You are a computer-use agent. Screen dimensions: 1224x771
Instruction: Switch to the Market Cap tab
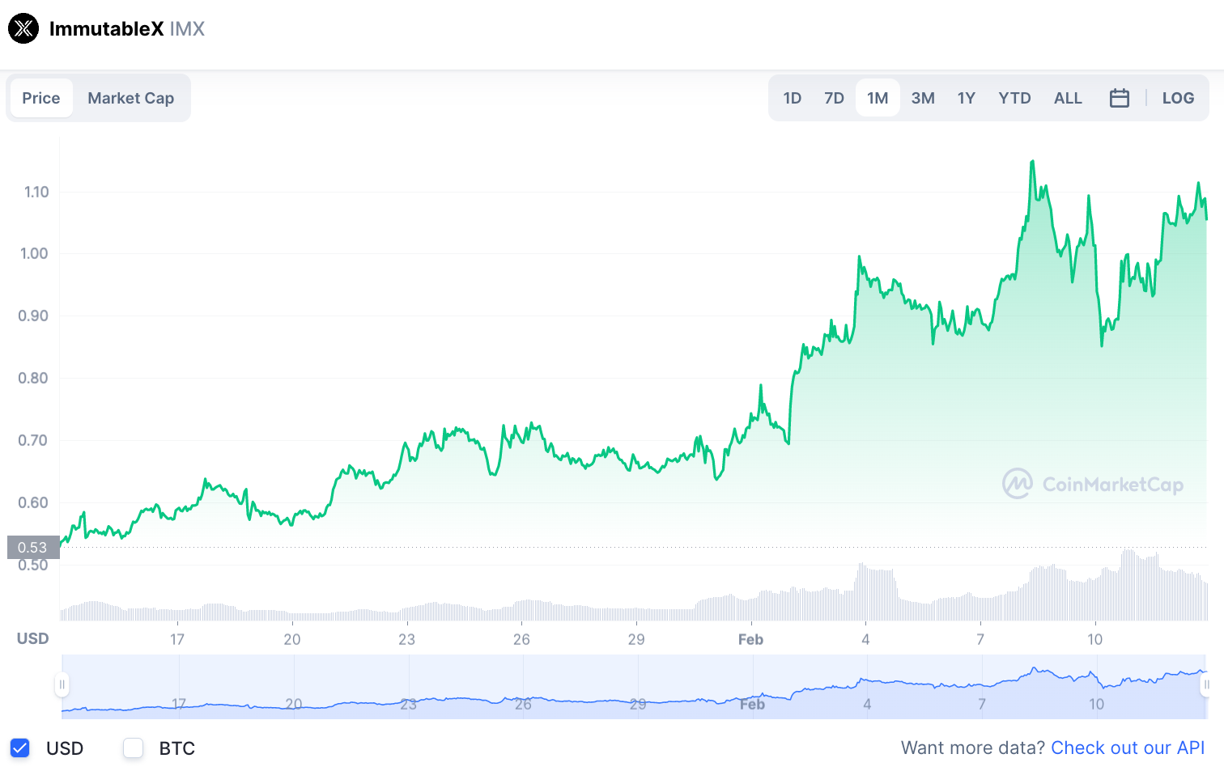click(x=130, y=97)
